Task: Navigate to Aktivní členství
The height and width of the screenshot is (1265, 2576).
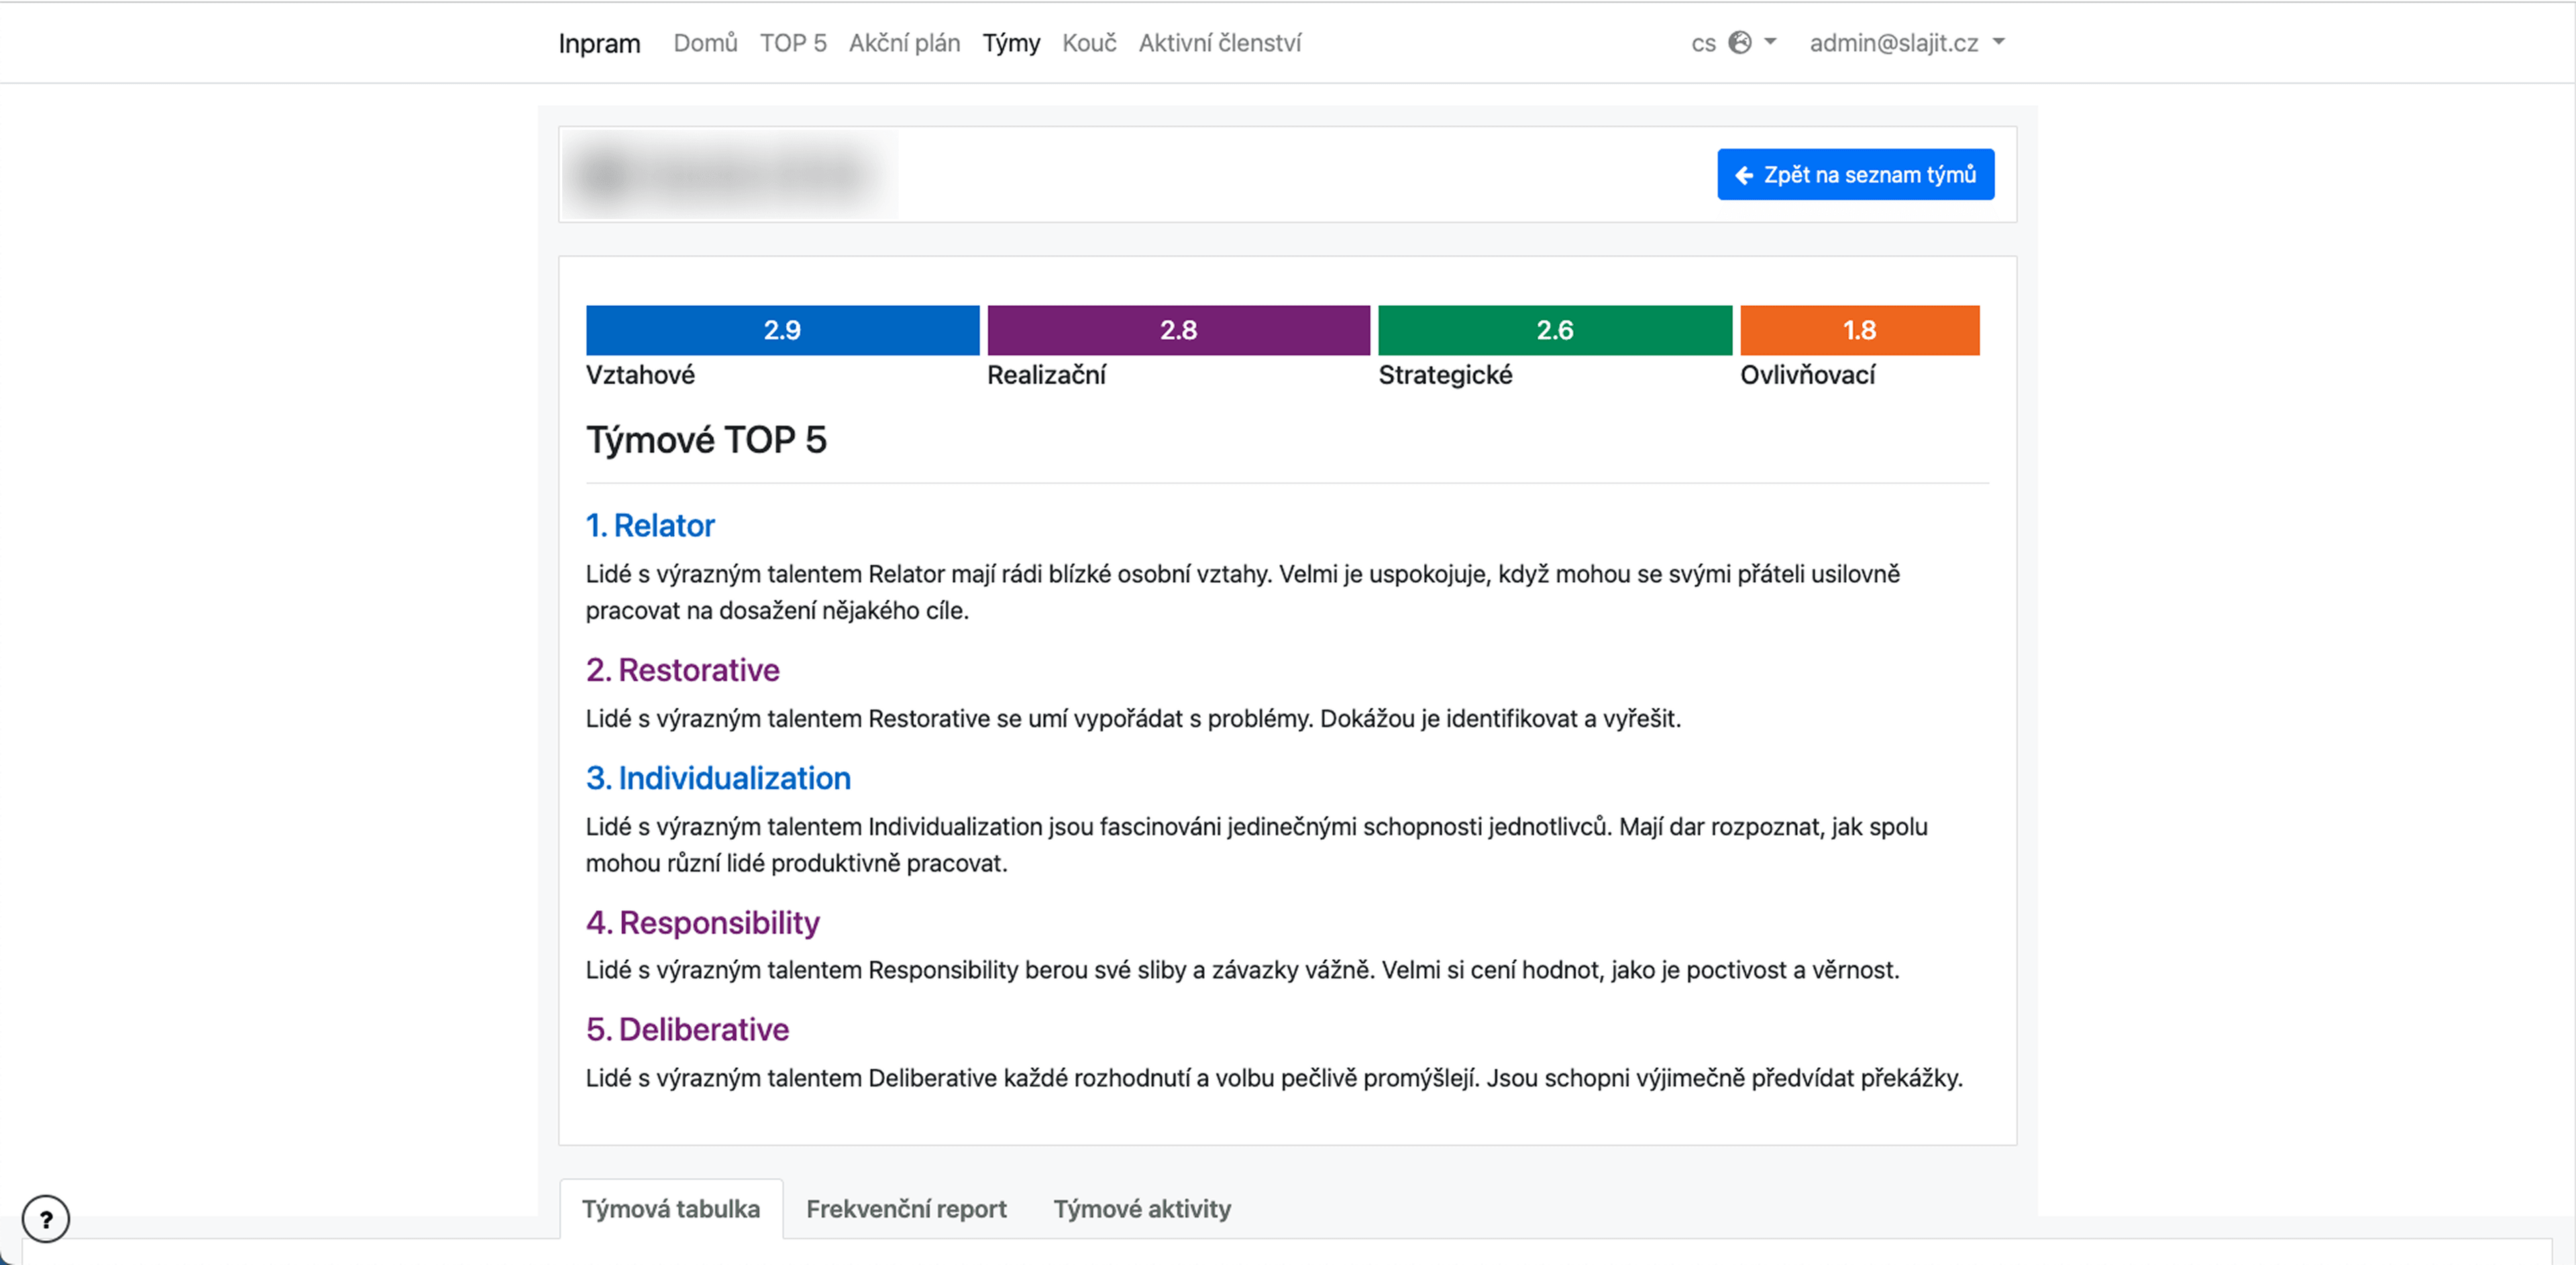Action: pyautogui.click(x=1219, y=43)
